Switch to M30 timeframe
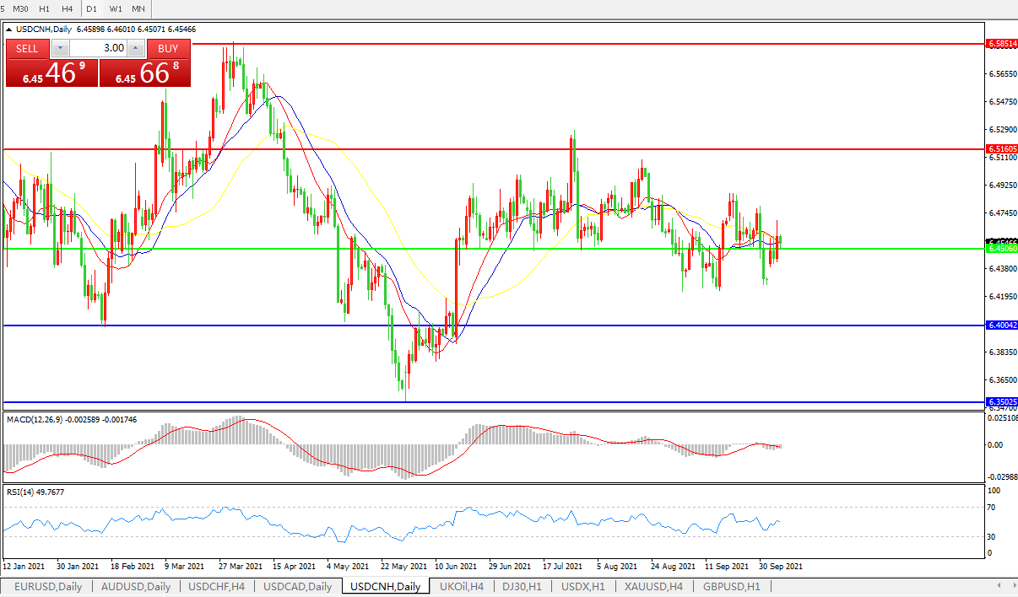This screenshot has width=1018, height=597. click(21, 8)
